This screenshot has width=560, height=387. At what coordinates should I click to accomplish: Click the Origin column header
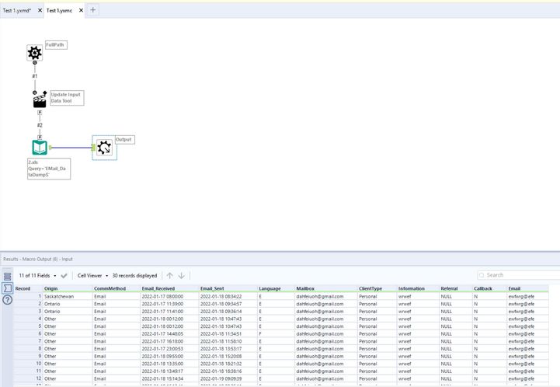click(68, 288)
